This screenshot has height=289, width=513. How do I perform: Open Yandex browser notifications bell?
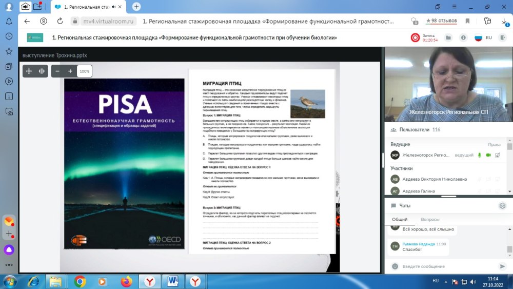coord(9,21)
